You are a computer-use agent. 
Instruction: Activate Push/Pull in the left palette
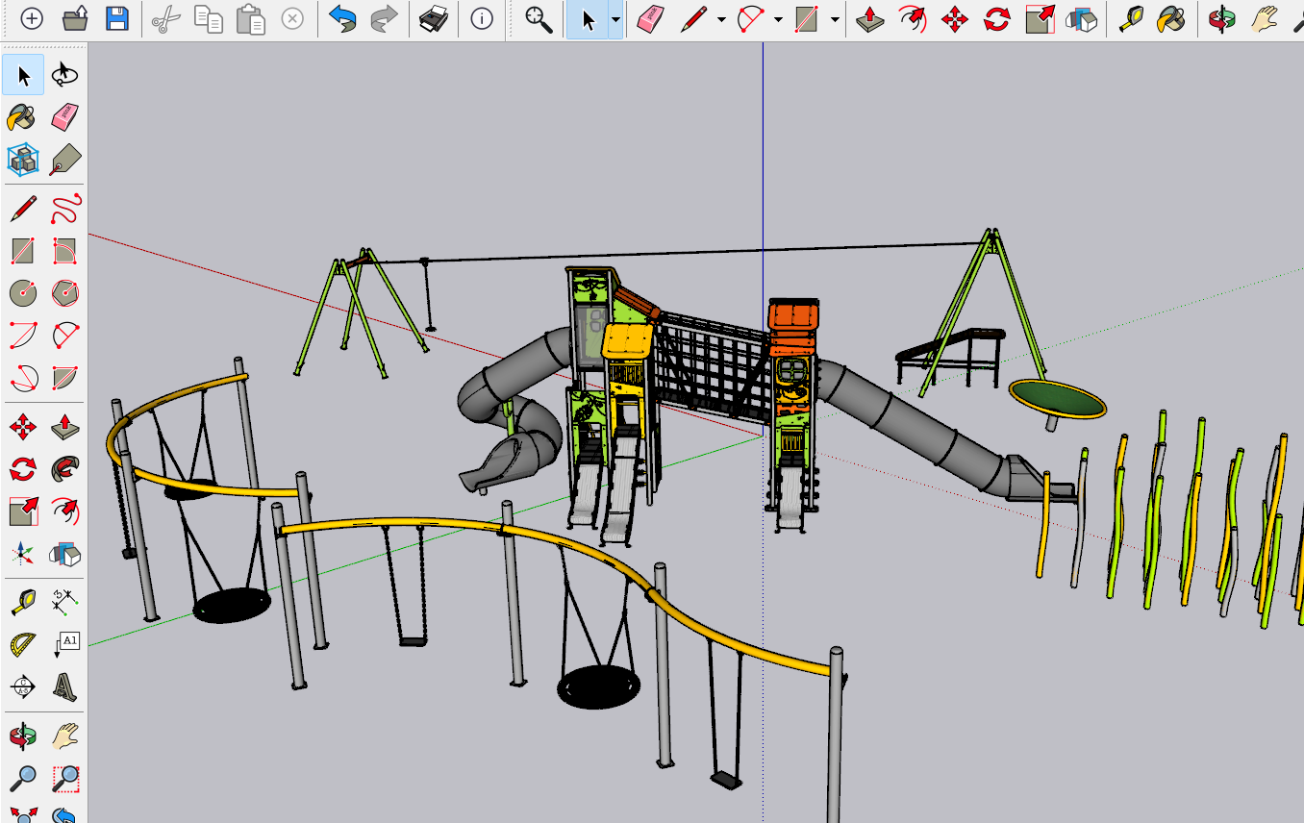pyautogui.click(x=65, y=426)
